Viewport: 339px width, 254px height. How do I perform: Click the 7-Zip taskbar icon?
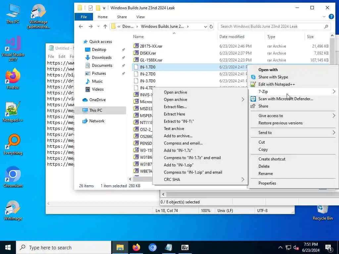pos(185,247)
